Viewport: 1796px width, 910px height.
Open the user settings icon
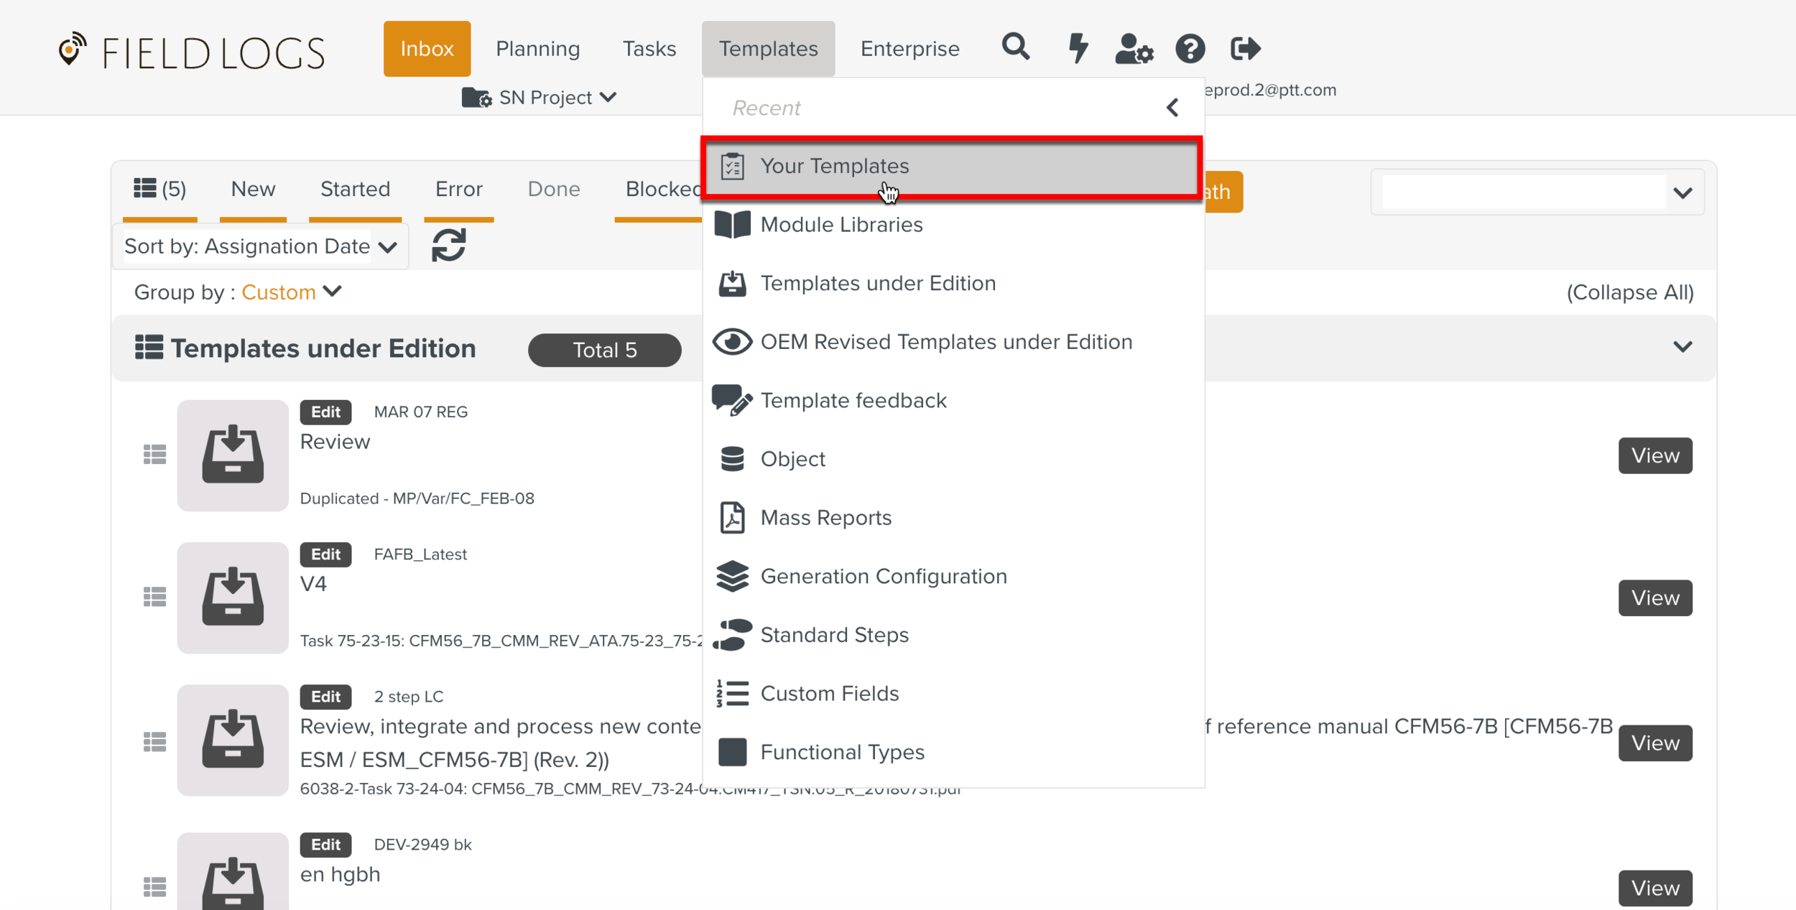tap(1134, 49)
